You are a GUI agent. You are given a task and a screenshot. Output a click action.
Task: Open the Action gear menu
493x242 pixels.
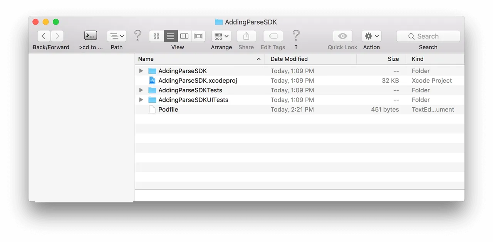pos(371,36)
